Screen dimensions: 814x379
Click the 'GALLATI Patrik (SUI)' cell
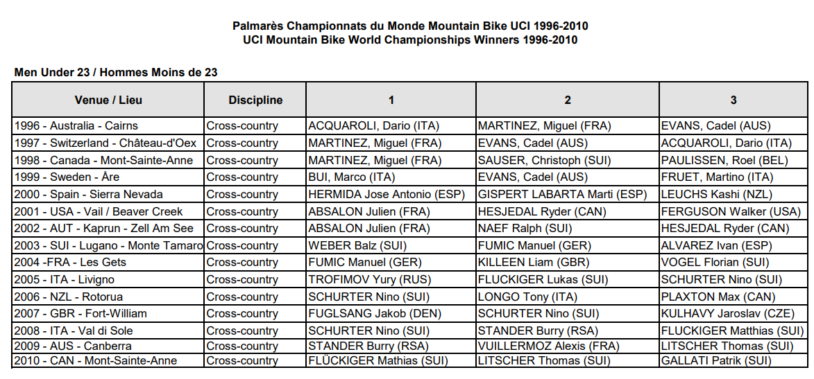click(715, 360)
